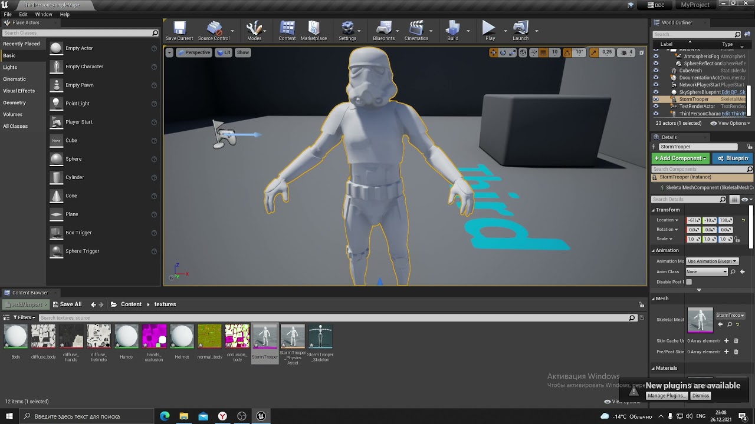Select the Lights category

[x=10, y=67]
